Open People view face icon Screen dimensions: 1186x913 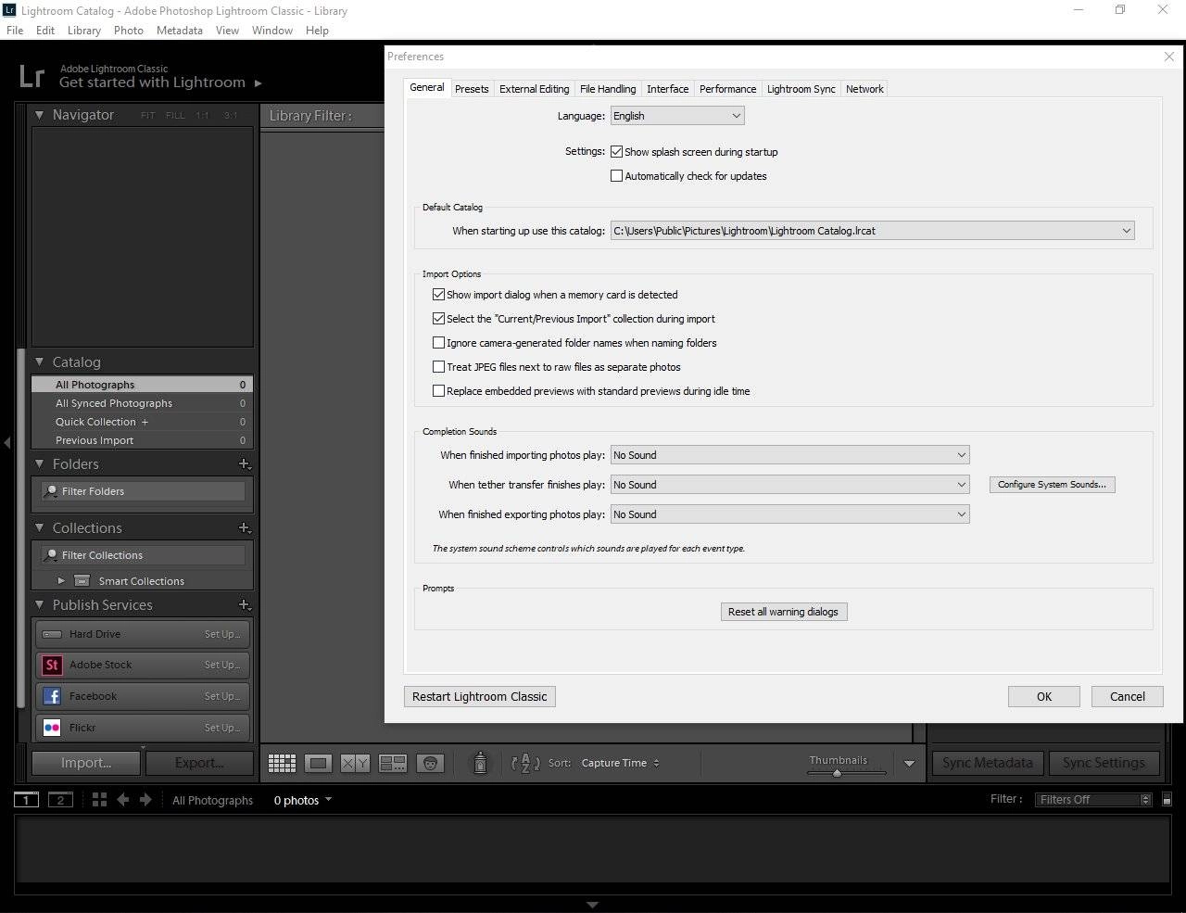(429, 763)
